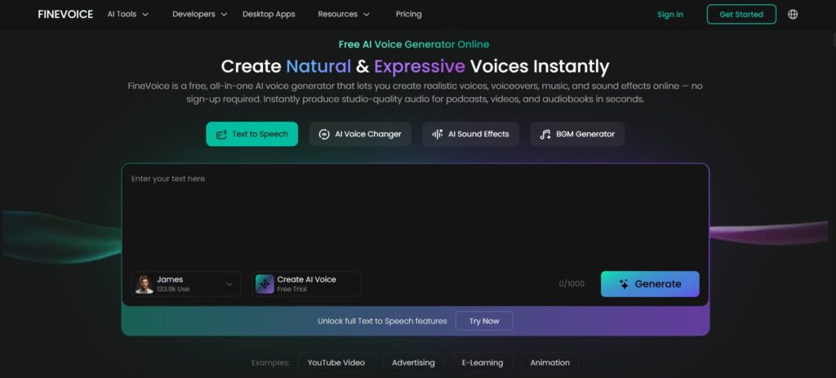836x378 pixels.
Task: Click 'Free AI Voice Generator Online' heading
Action: point(414,44)
